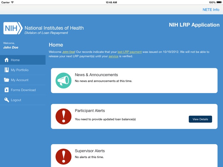
Task: Open the My Portfolio menu item
Action: [23, 70]
